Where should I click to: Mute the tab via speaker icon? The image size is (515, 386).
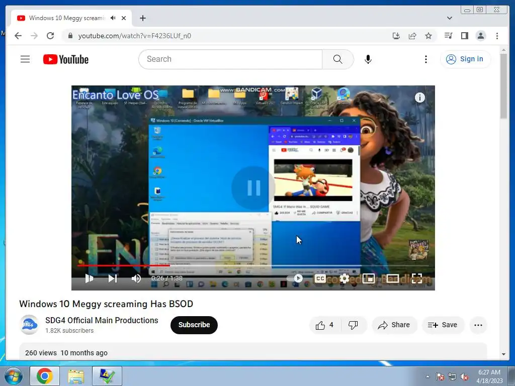pos(113,18)
